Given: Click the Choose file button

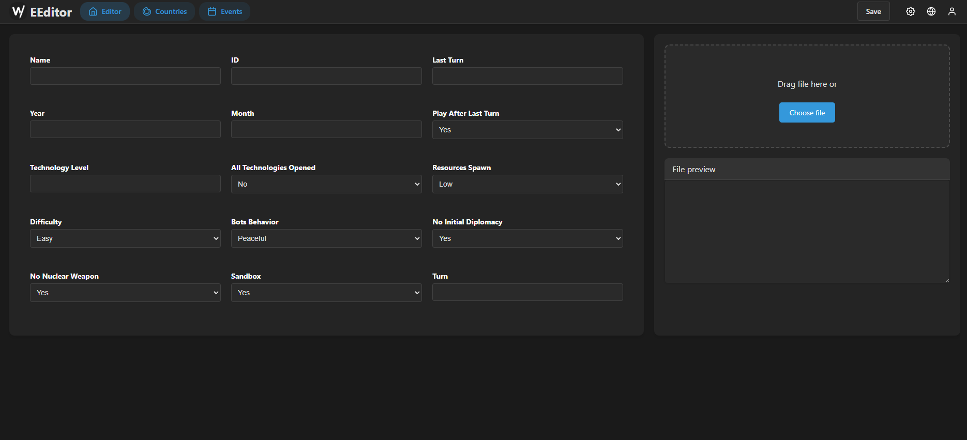Looking at the screenshot, I should click(x=807, y=113).
